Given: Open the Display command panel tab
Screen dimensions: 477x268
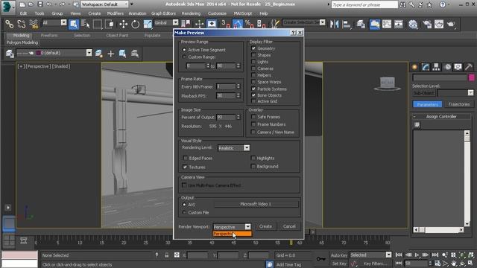Looking at the screenshot, I should [458, 67].
